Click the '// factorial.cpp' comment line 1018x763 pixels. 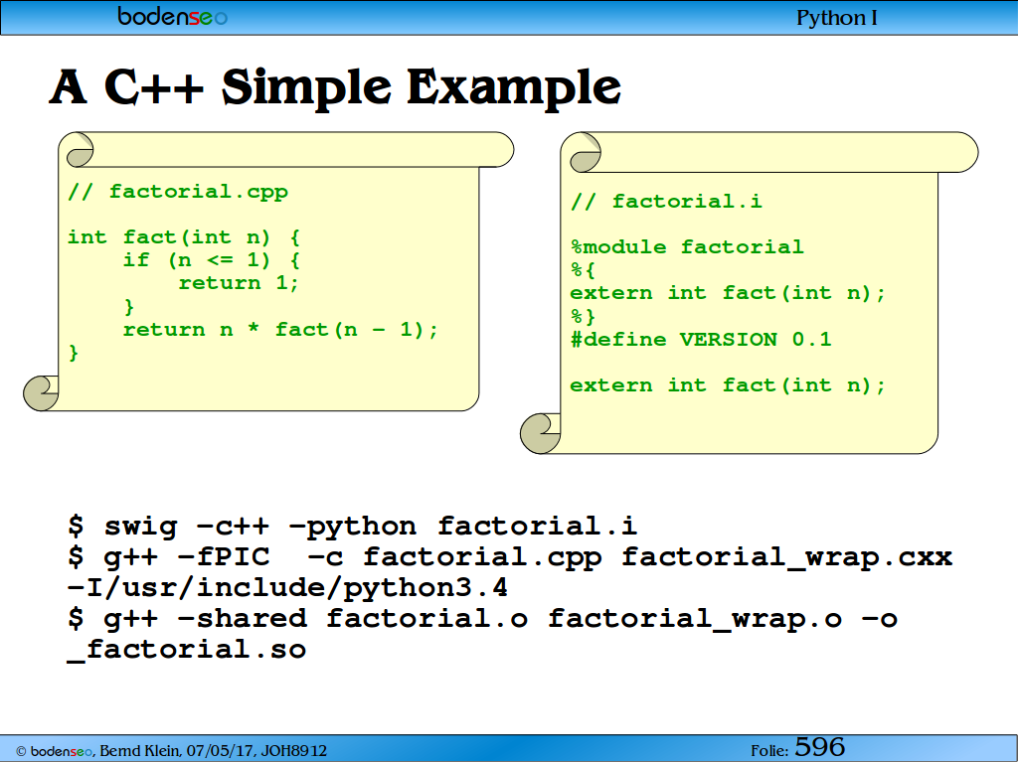178,192
